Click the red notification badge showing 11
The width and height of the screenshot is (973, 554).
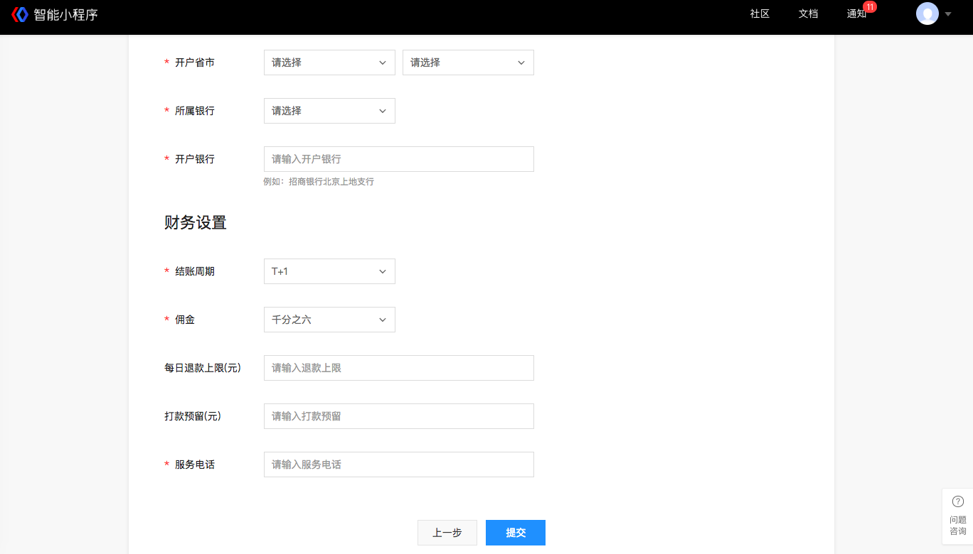[x=868, y=7]
